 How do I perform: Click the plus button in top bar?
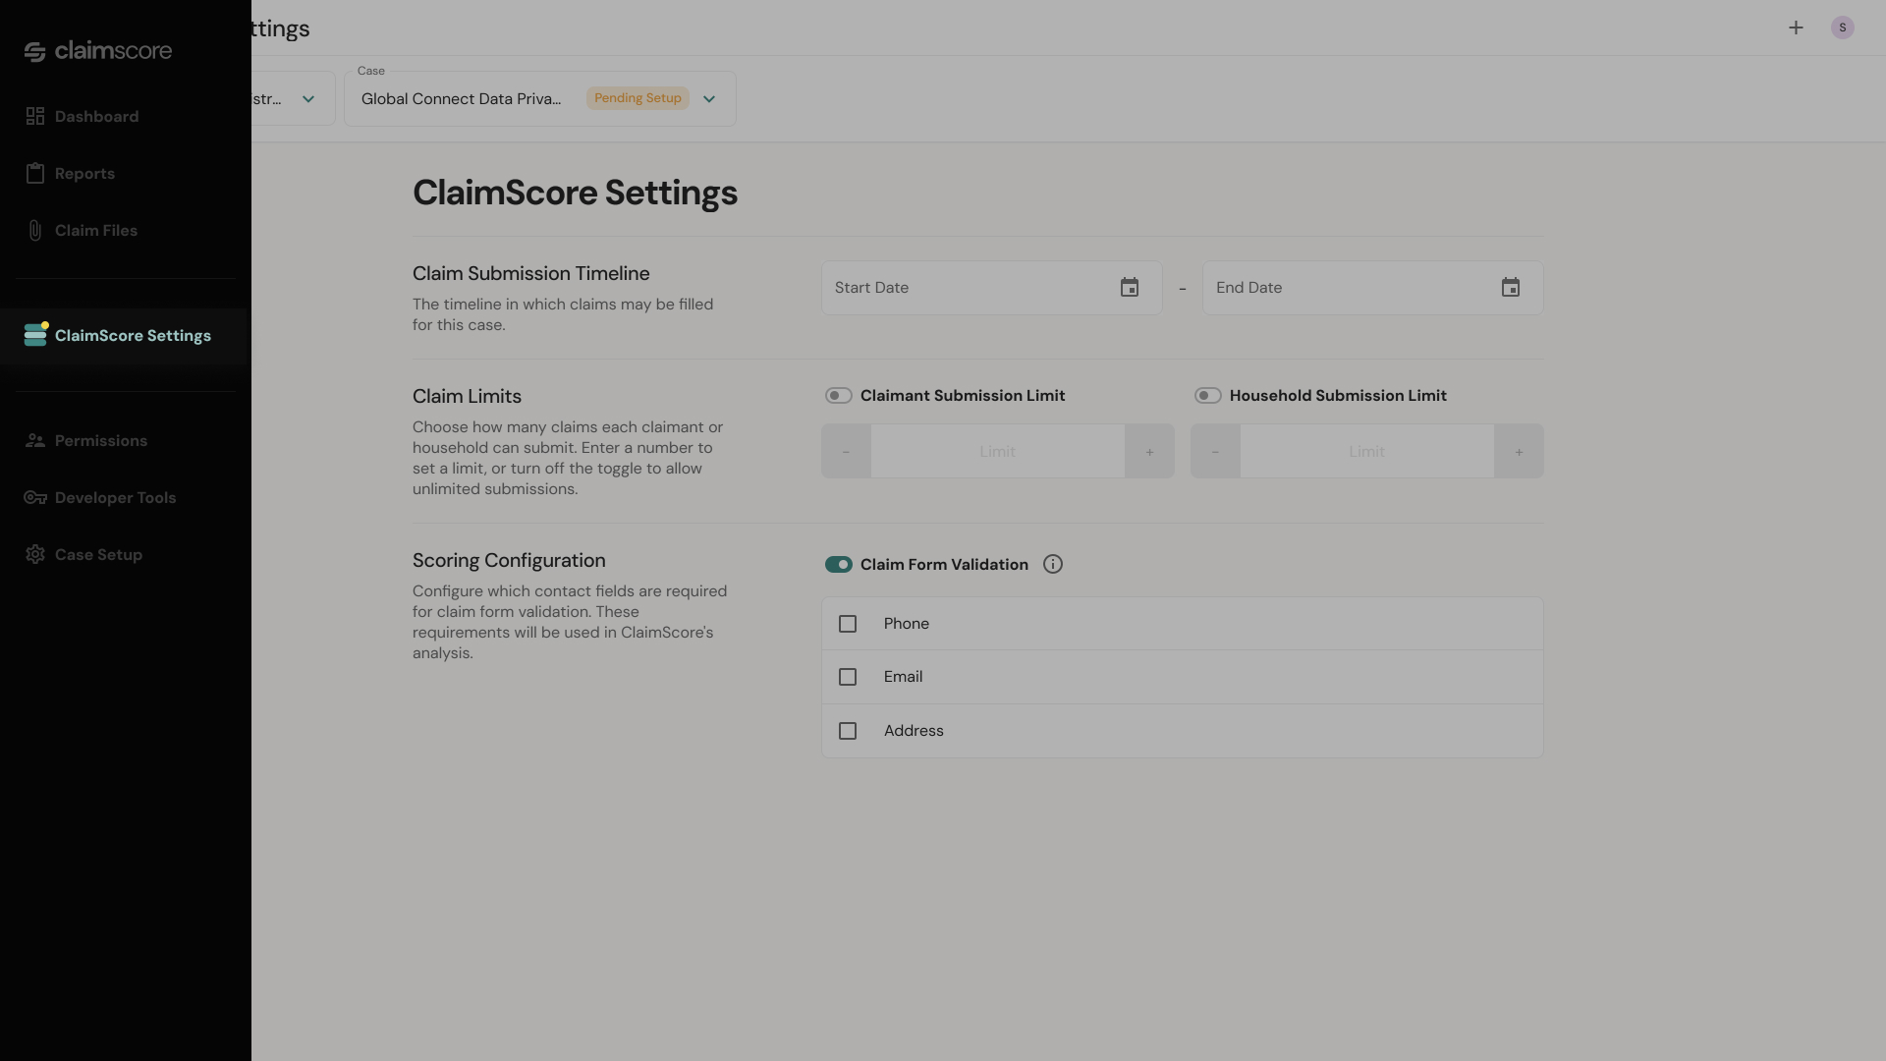1796,28
